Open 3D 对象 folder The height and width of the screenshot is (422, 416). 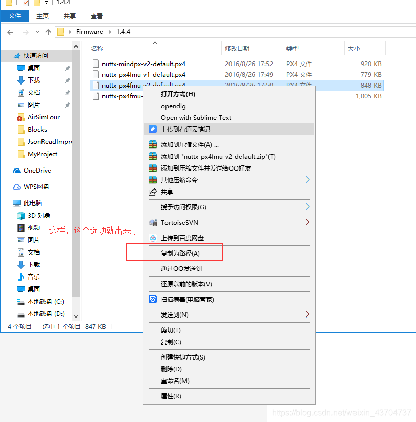(39, 215)
